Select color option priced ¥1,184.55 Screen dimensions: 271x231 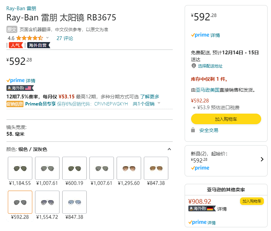click(x=20, y=168)
